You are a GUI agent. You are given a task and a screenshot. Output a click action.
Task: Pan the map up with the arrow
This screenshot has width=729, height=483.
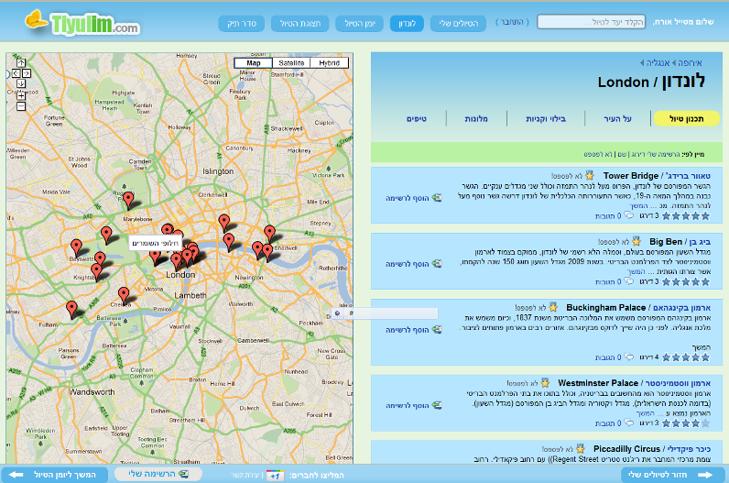pos(21,62)
